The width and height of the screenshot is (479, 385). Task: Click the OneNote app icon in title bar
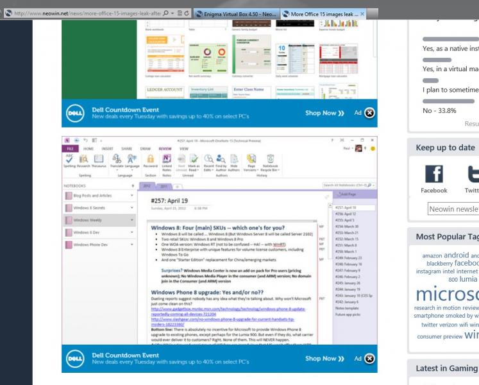67,141
